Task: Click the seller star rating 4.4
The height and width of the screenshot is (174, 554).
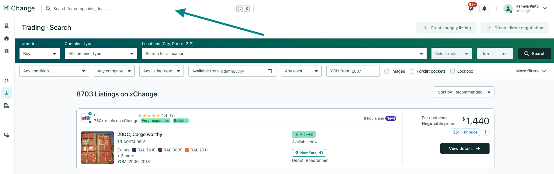Action: pos(156,116)
